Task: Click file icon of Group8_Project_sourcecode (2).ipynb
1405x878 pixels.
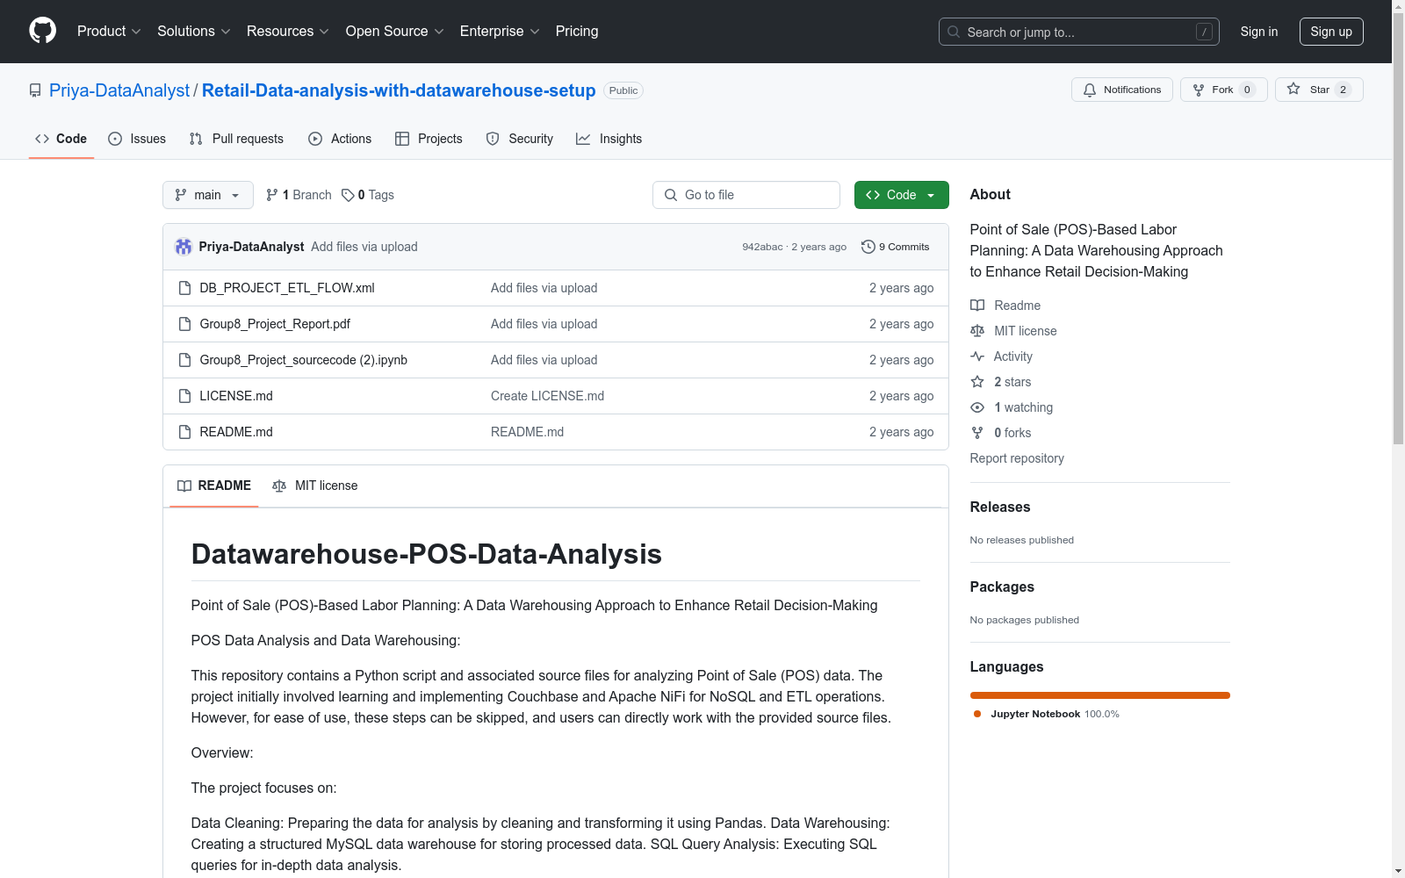Action: coord(184,360)
